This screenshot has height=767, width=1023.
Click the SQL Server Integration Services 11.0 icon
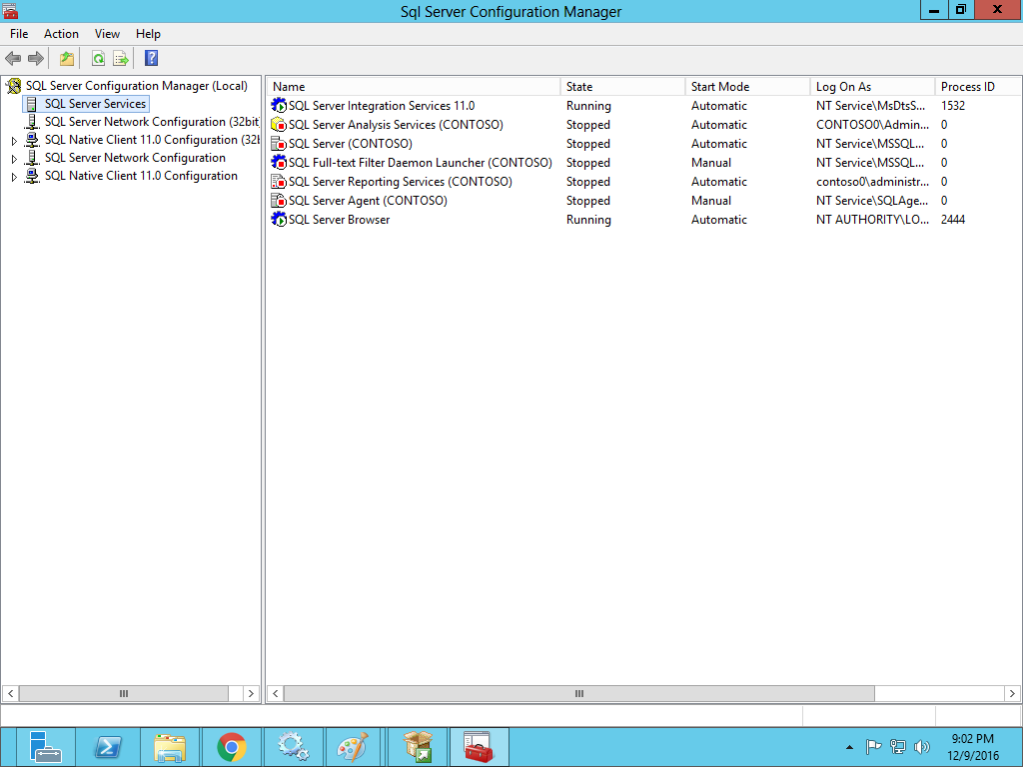279,106
